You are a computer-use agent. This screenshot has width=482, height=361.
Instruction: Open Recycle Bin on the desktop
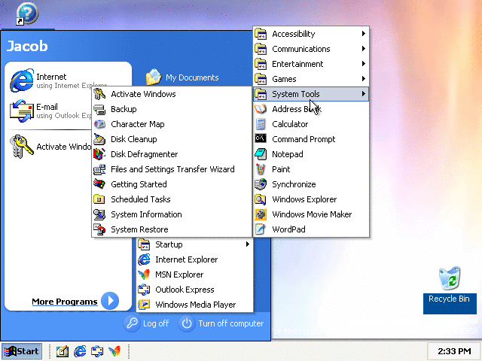450,290
